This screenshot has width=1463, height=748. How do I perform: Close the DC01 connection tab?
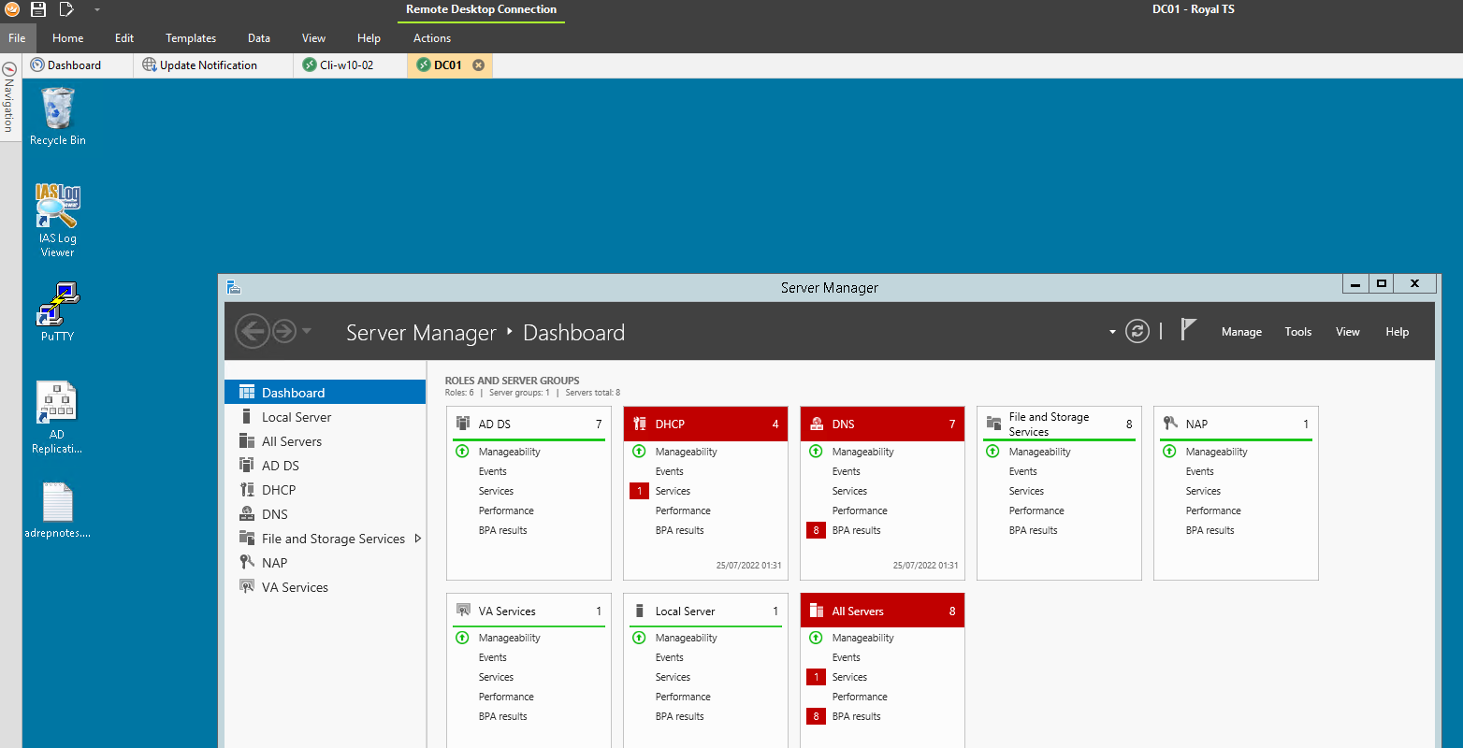[478, 65]
